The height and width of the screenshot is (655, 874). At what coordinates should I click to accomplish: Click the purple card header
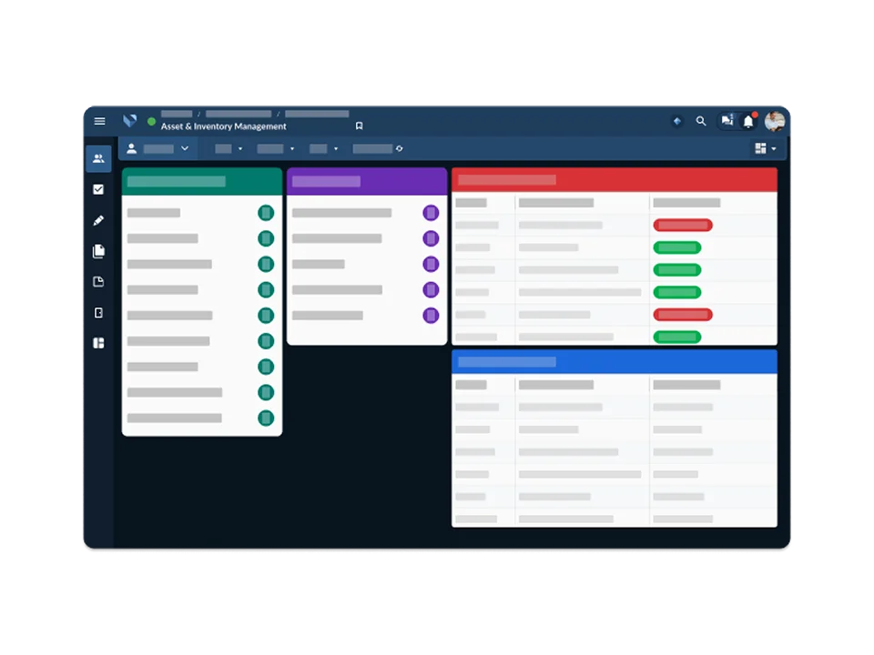(x=367, y=181)
